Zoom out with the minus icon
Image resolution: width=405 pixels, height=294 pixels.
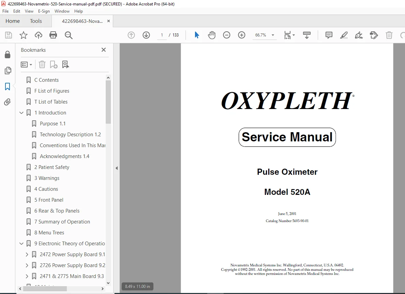(x=226, y=35)
